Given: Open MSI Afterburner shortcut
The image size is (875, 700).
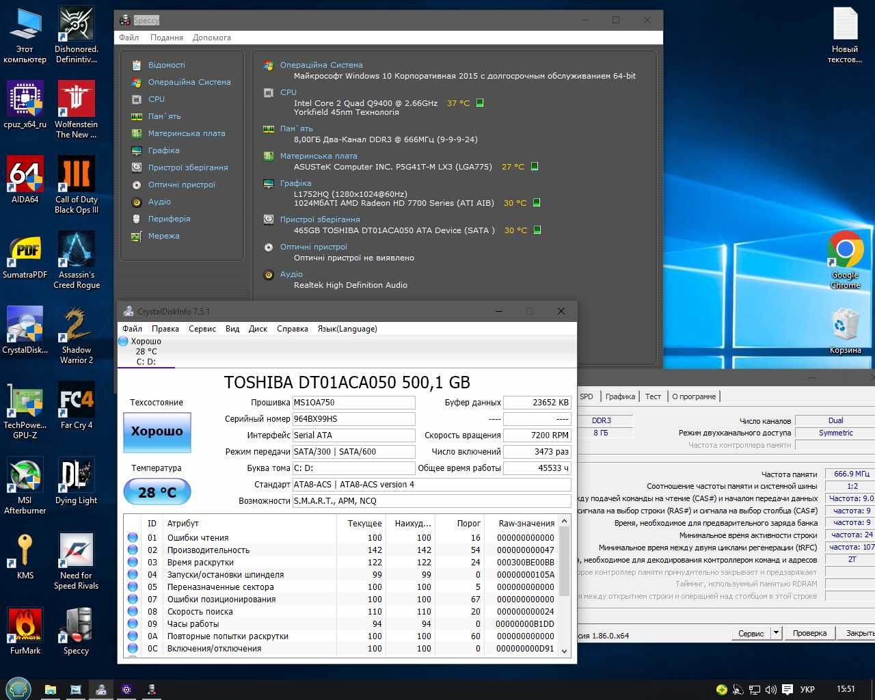Looking at the screenshot, I should tap(25, 485).
